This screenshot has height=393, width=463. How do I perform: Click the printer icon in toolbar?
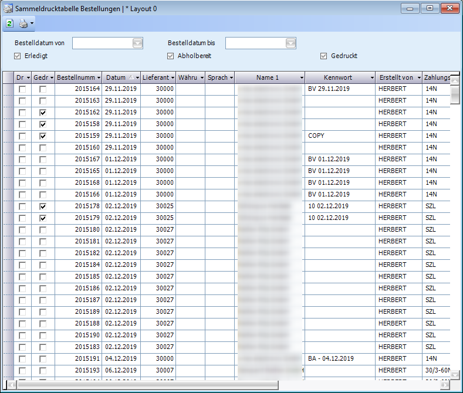(23, 24)
